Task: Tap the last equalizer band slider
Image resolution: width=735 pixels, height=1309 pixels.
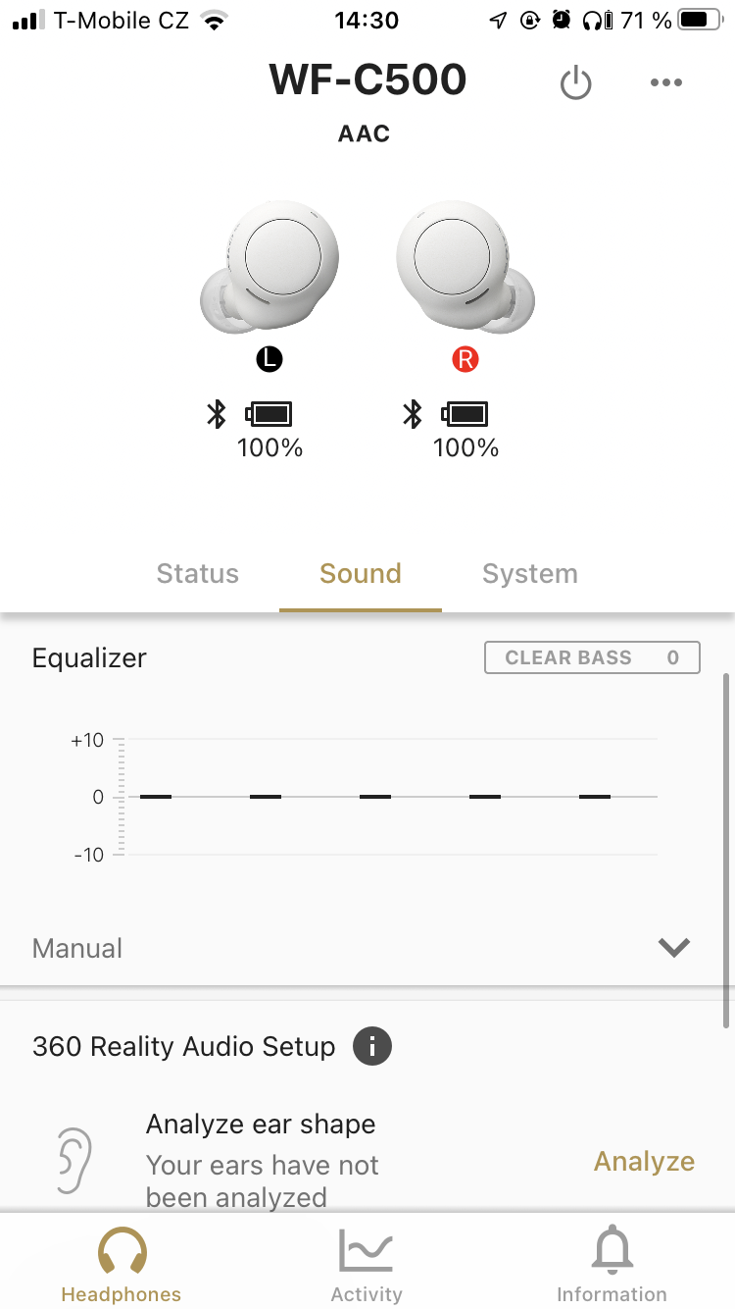Action: pyautogui.click(x=595, y=797)
